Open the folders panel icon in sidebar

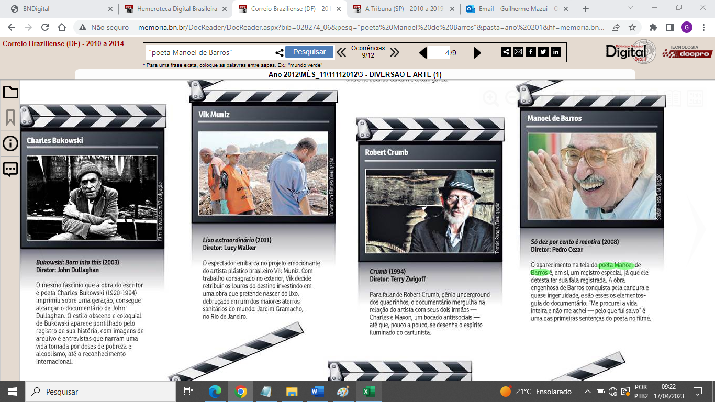(x=10, y=93)
